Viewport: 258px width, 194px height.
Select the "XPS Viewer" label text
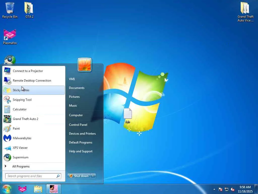tap(20, 148)
